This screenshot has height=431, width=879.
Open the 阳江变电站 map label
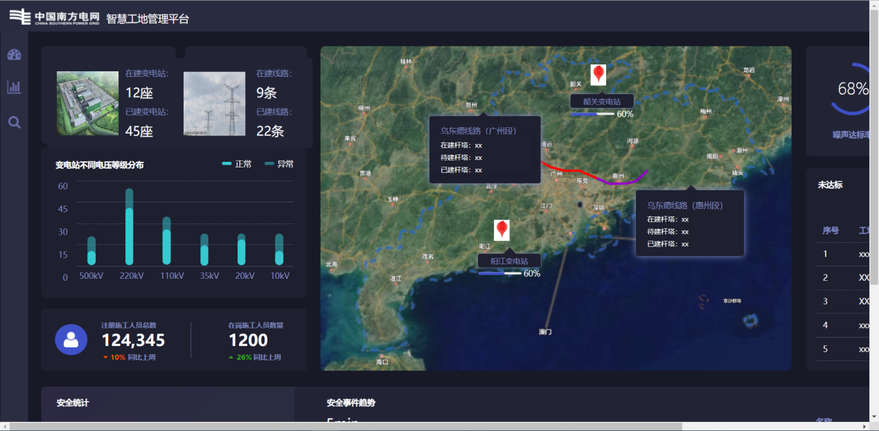509,261
